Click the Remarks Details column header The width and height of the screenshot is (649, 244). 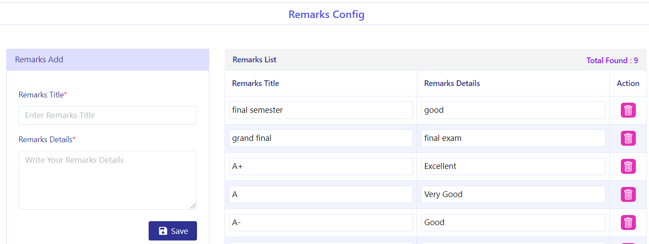452,83
